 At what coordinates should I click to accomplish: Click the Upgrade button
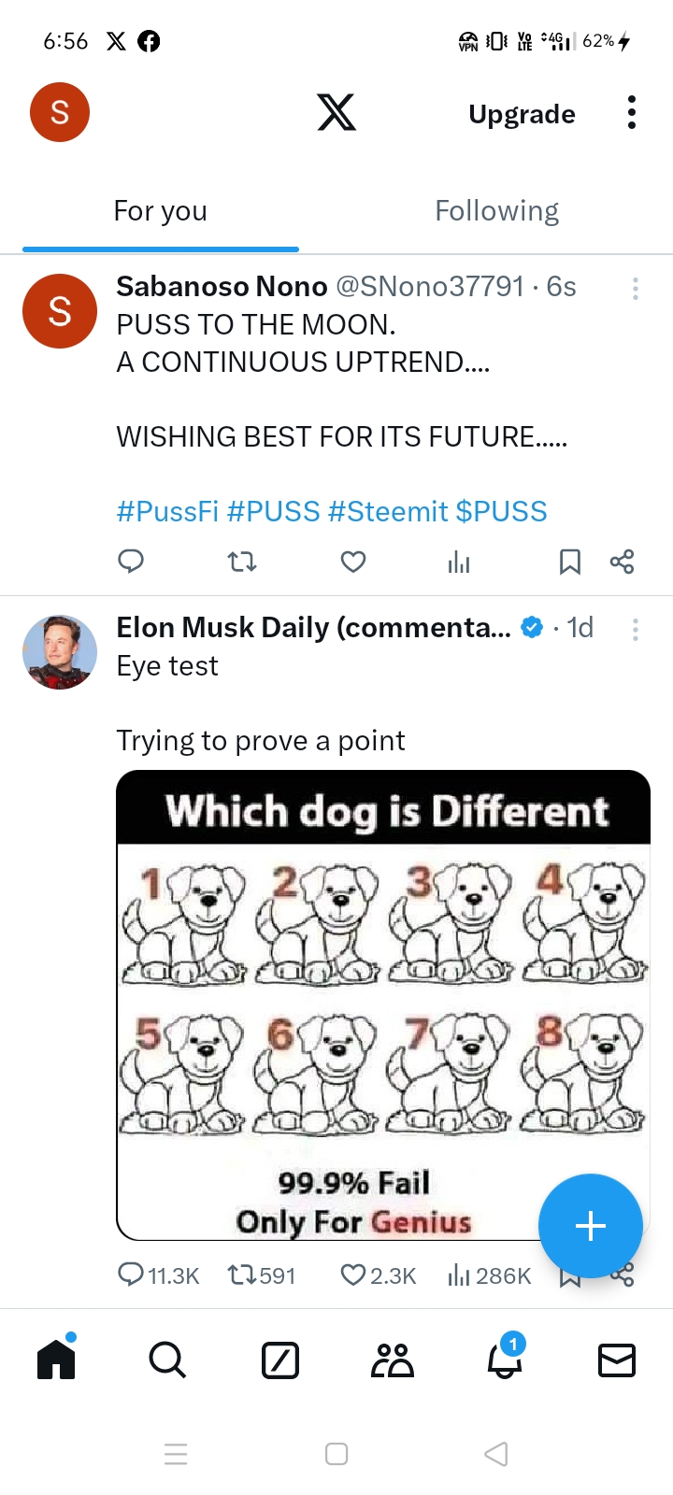522,114
